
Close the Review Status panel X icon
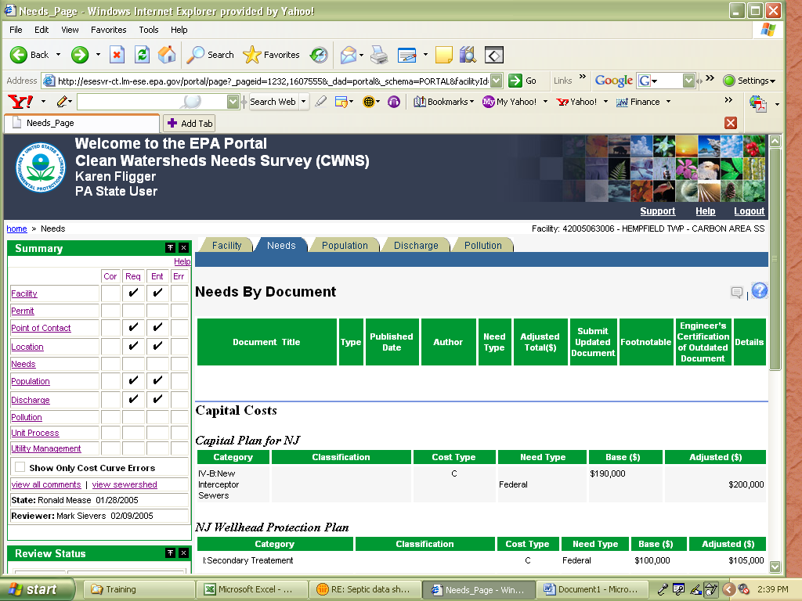183,553
